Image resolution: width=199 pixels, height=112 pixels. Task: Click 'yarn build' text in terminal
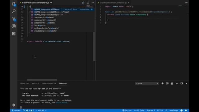tap(62, 103)
